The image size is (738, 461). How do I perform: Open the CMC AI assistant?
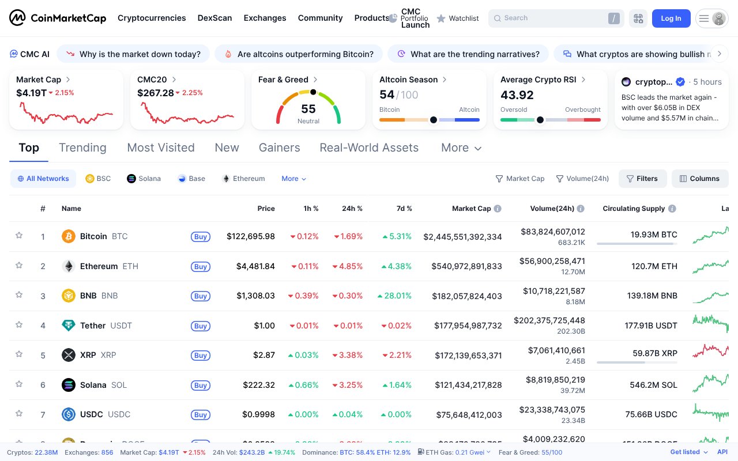tap(29, 54)
